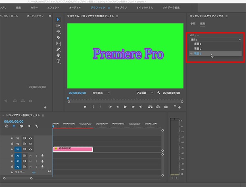Switch to ライブラリ workspace

pos(121,8)
